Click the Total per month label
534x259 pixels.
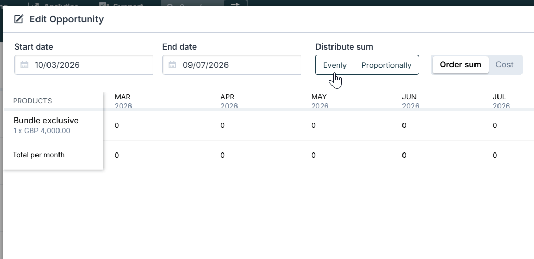(39, 155)
